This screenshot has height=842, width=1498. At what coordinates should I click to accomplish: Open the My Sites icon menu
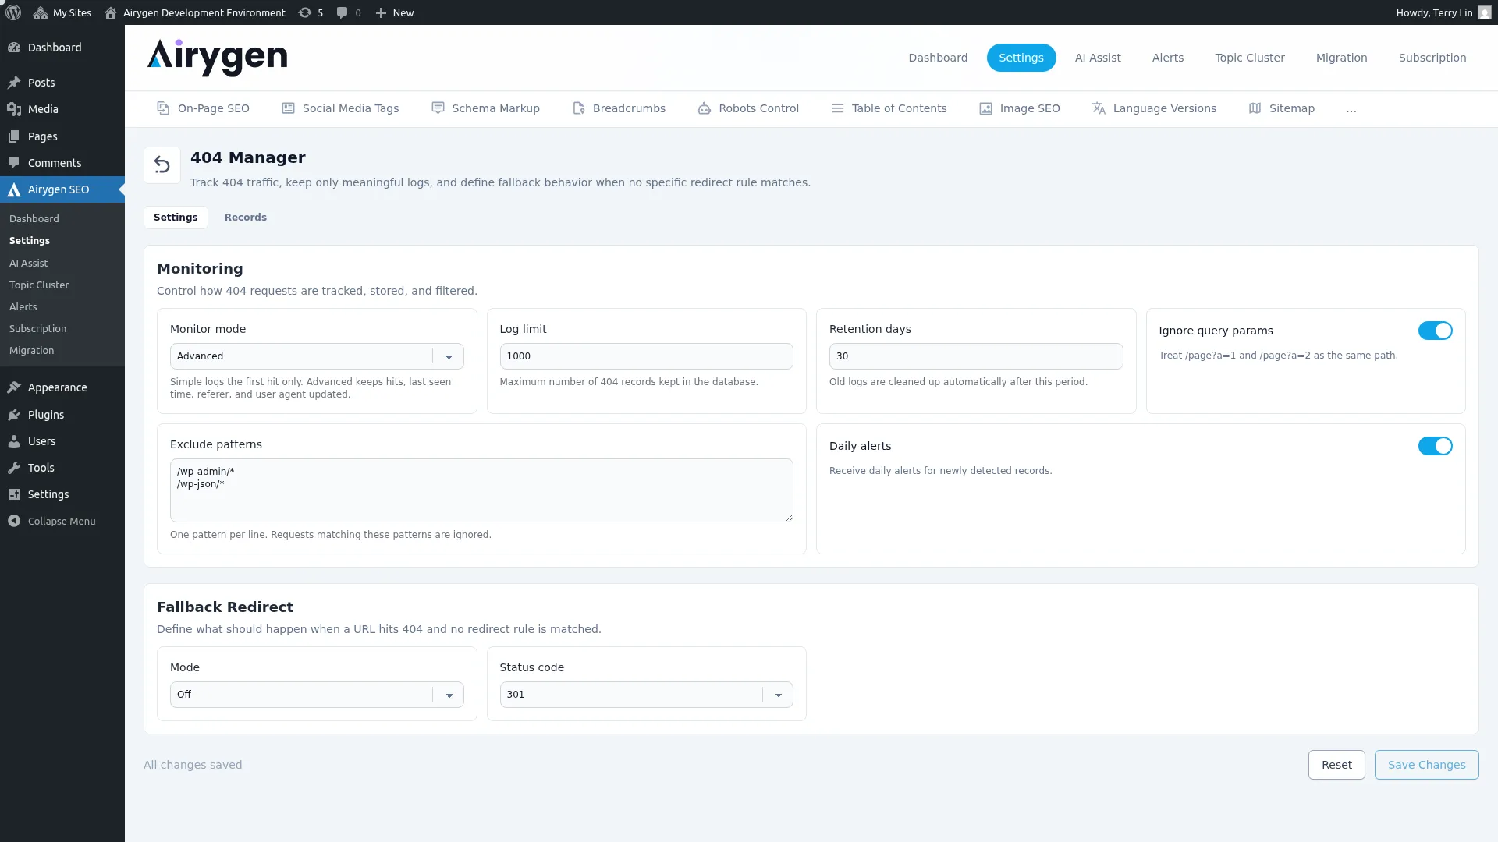pos(41,12)
